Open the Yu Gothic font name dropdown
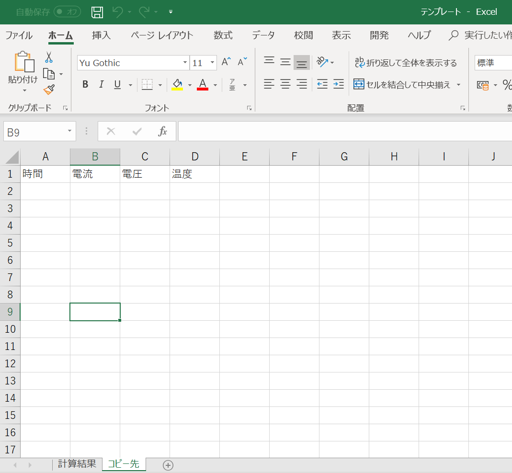The width and height of the screenshot is (512, 473). click(185, 62)
